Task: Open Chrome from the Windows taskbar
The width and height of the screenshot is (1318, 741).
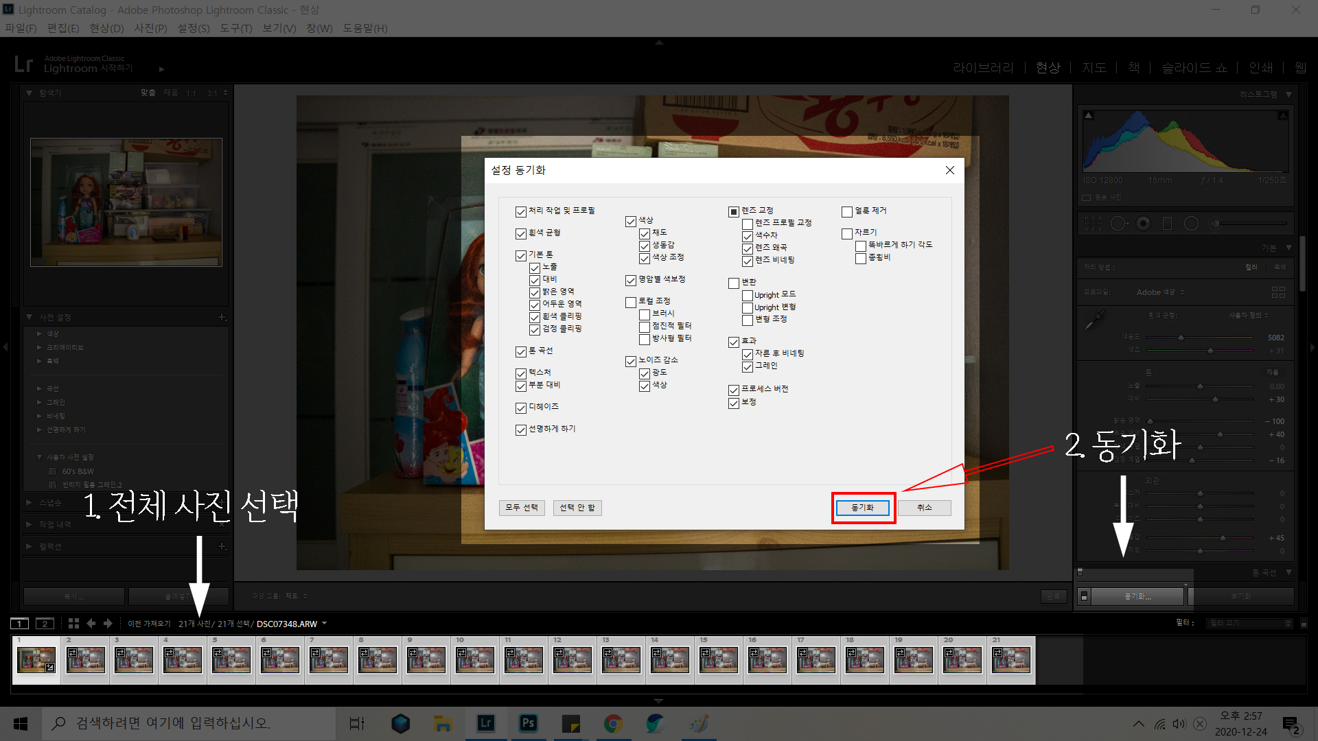Action: click(x=612, y=723)
